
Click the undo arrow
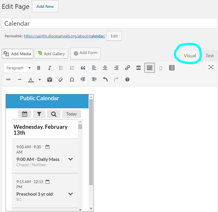(105, 79)
